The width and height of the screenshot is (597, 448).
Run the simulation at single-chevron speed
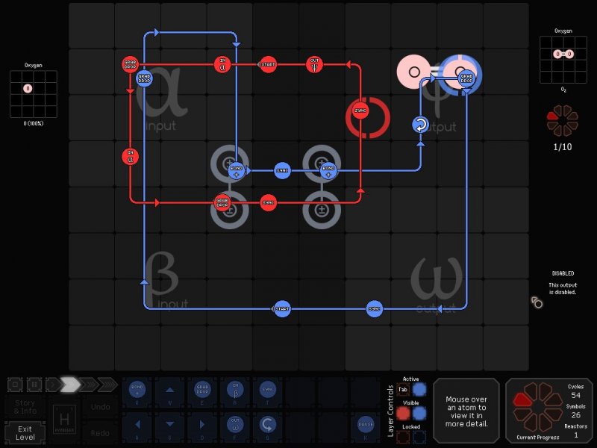[x=52, y=385]
